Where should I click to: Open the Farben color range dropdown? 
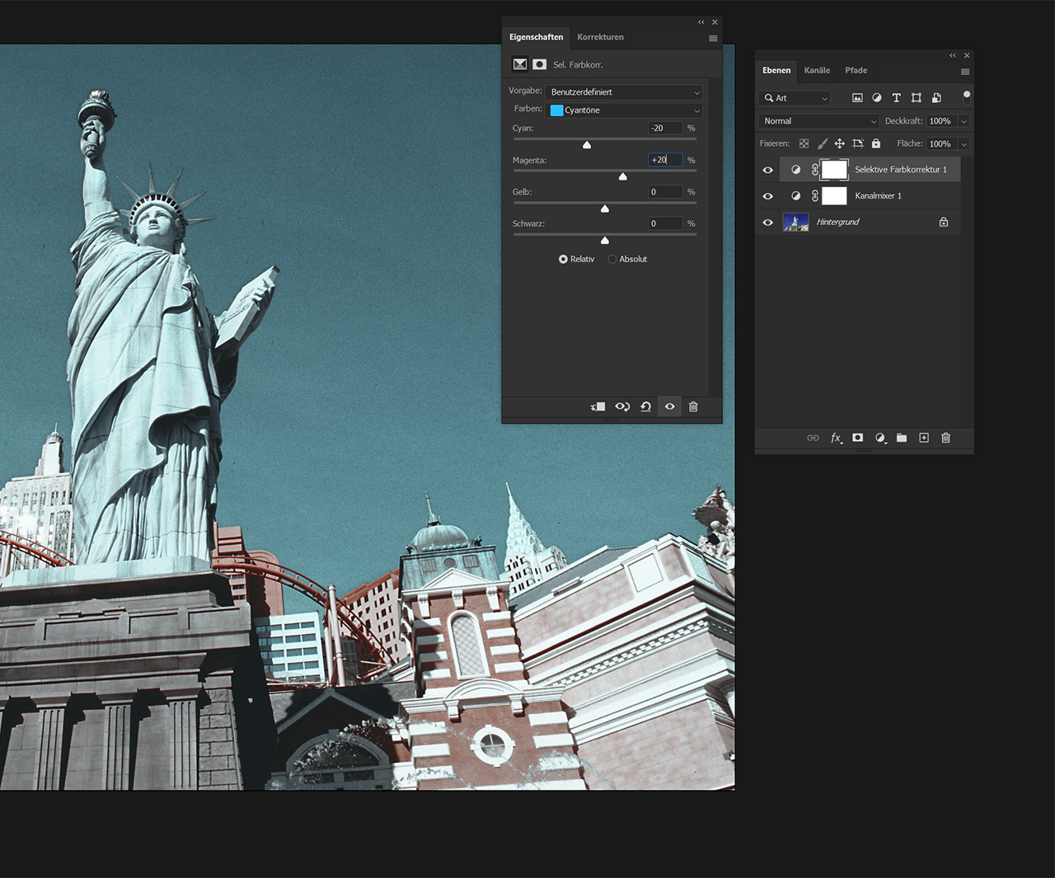click(625, 110)
